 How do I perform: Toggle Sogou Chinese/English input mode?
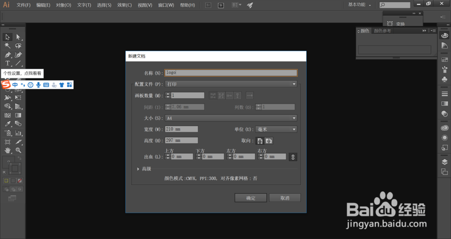15,85
